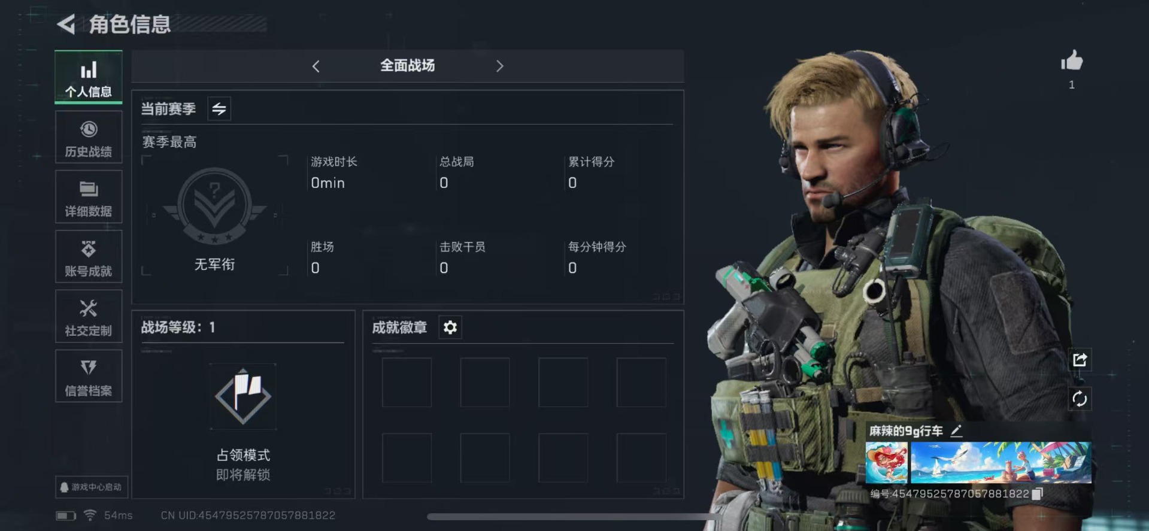1149x531 pixels.
Task: Open the 详细数据 tab
Action: 89,197
